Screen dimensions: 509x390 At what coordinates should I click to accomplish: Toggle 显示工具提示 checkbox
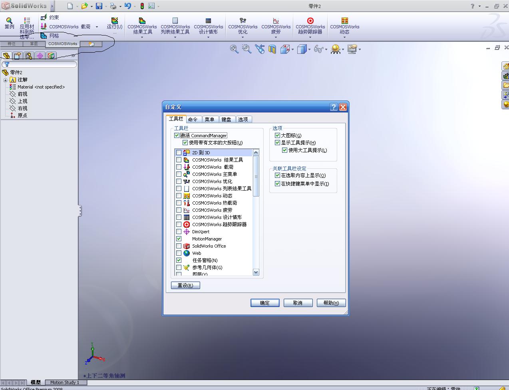tap(277, 143)
